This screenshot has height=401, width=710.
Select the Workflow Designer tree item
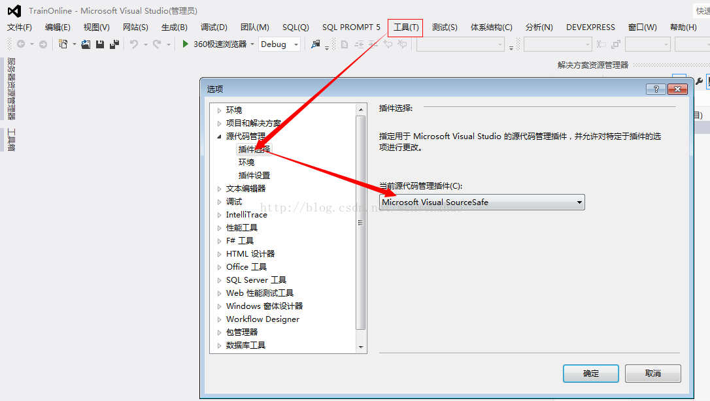point(263,319)
